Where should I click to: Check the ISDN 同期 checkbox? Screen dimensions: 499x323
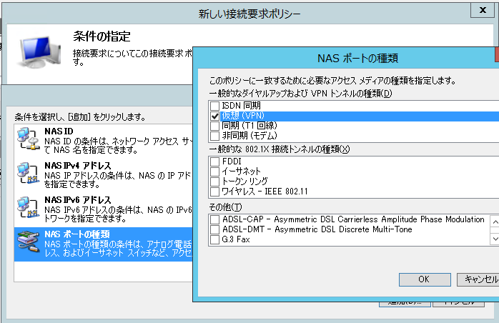tap(214, 106)
